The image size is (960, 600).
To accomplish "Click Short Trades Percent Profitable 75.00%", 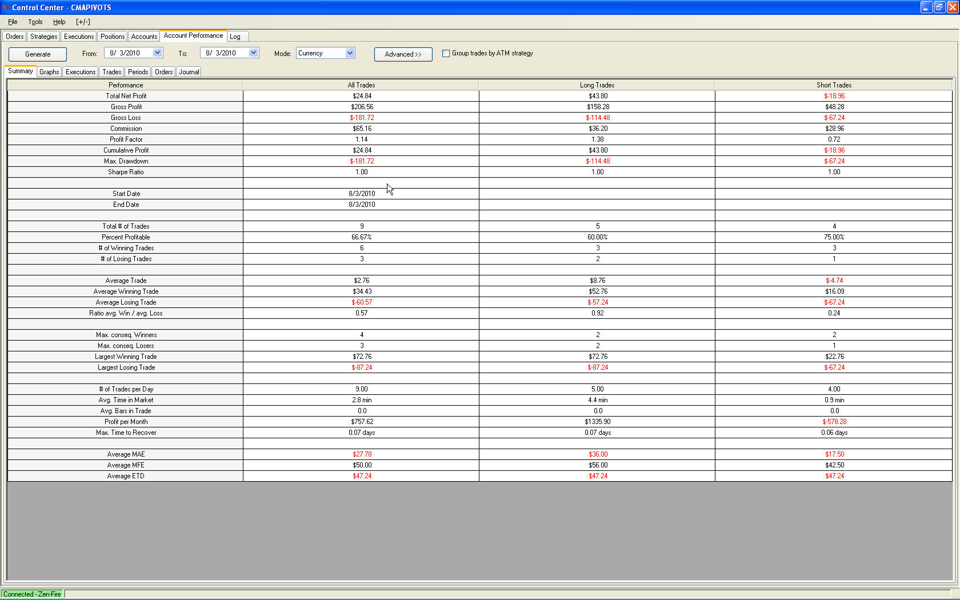I will (x=834, y=237).
